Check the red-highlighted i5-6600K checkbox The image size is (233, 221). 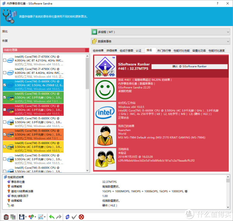[5, 110]
